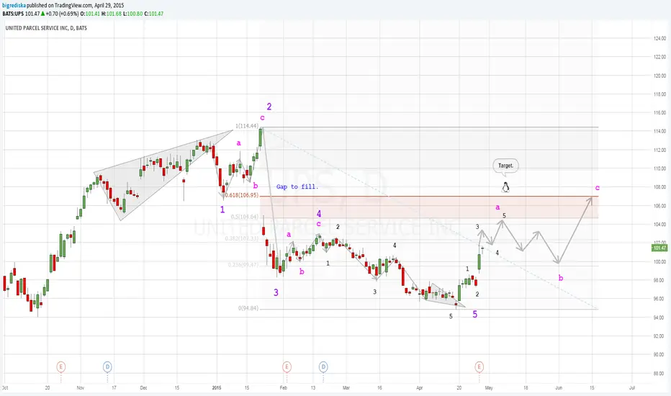The width and height of the screenshot is (671, 396).
Task: Select the Fibonacci label 0.382(102.33)
Action: tap(241, 238)
